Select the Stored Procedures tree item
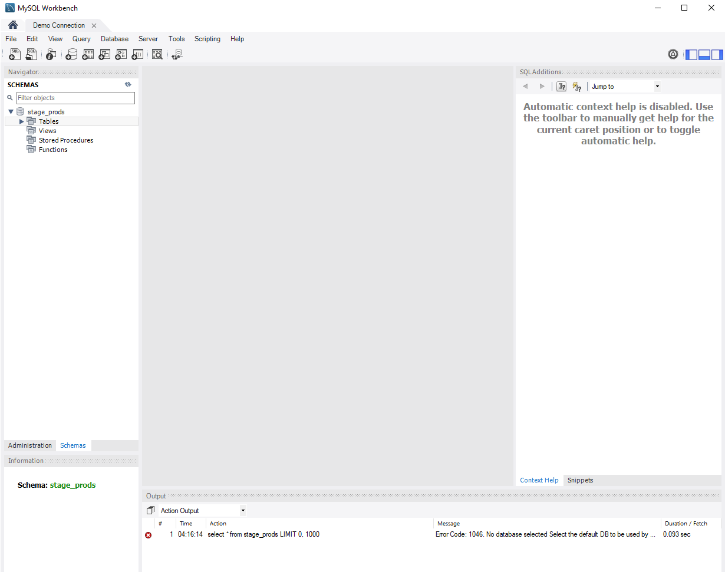The width and height of the screenshot is (725, 572). 66,140
